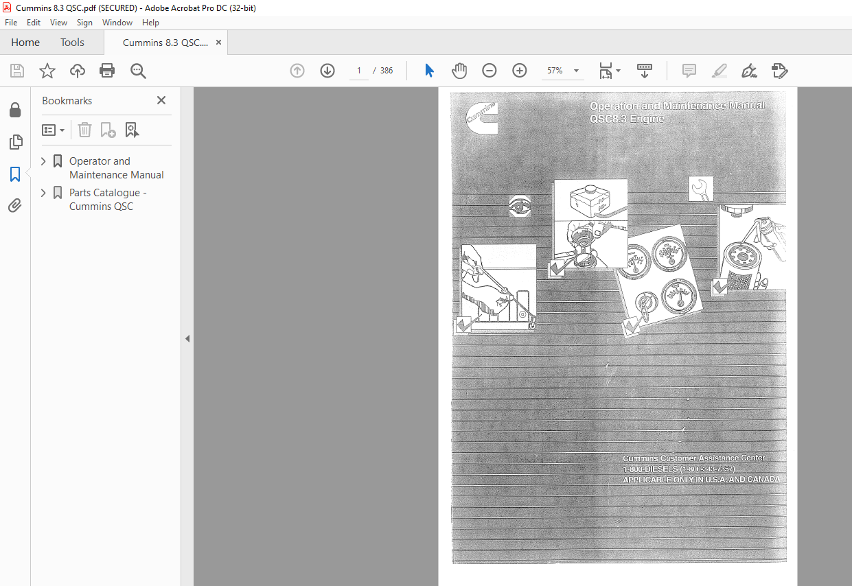852x586 pixels.
Task: Activate the Hand pan tool
Action: tap(459, 71)
